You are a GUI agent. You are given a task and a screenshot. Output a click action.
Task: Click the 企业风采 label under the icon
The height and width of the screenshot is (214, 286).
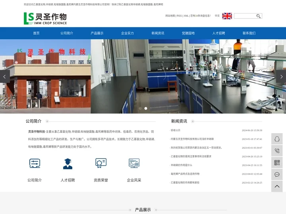click(x=134, y=180)
